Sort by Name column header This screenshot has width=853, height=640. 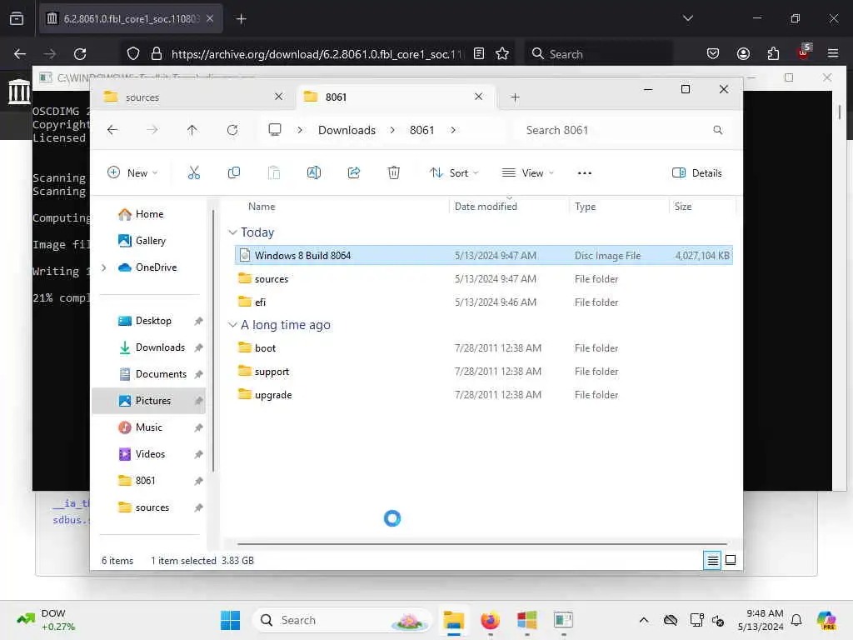pyautogui.click(x=262, y=207)
